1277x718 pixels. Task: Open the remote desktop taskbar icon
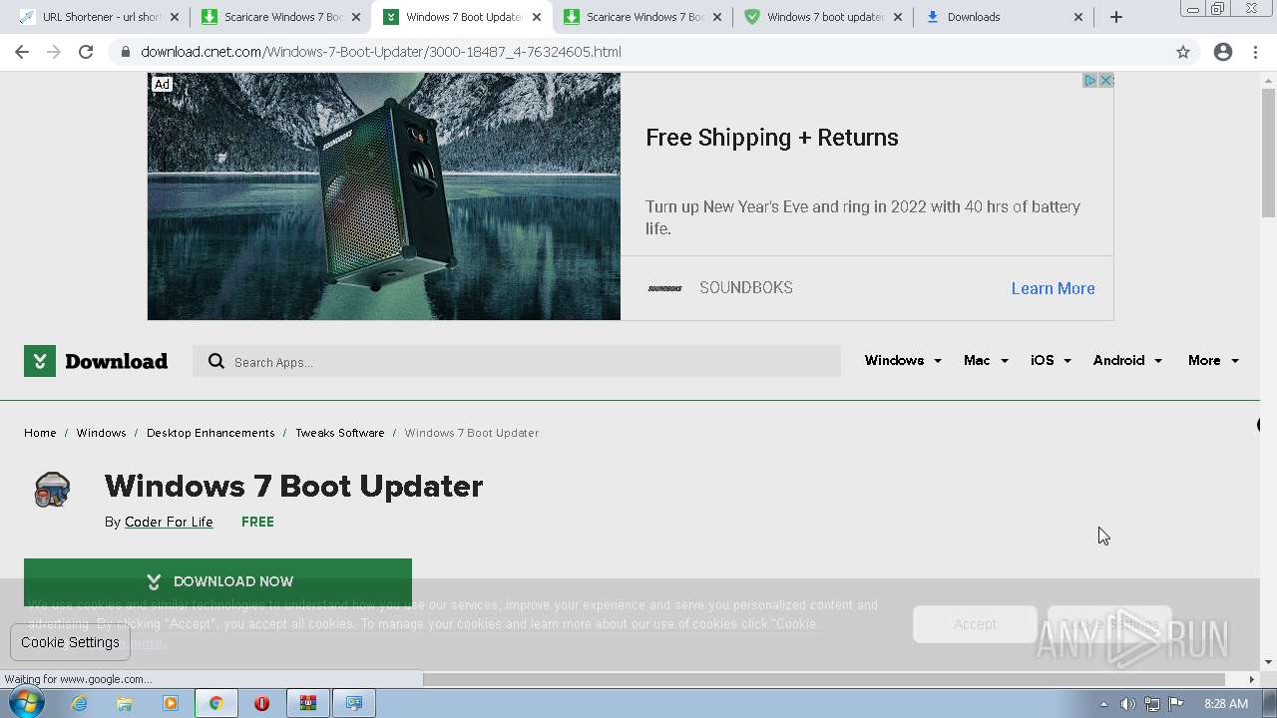click(353, 703)
